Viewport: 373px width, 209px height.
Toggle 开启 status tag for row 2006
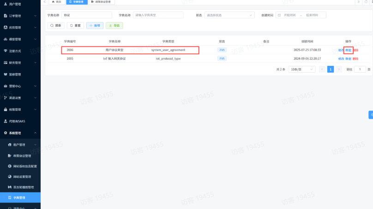222,50
